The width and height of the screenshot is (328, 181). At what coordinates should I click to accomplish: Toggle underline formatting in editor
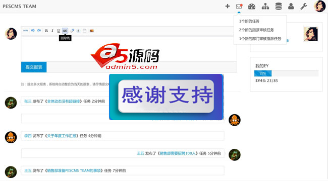59,31
